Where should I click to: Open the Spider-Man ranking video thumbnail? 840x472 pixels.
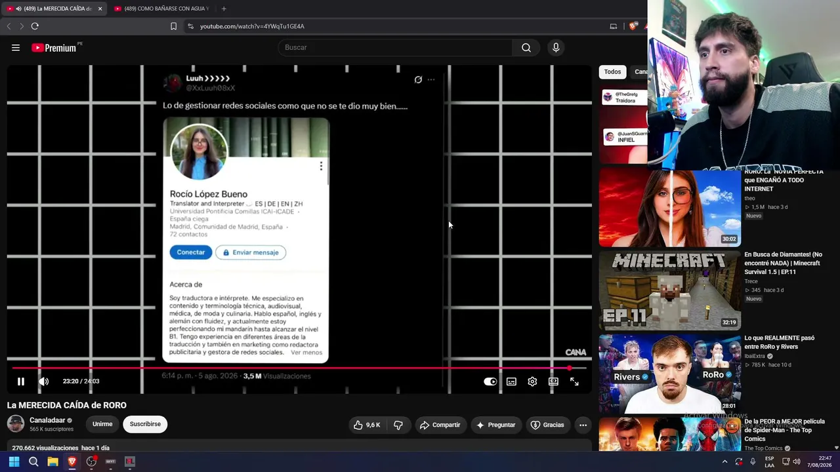pyautogui.click(x=669, y=435)
